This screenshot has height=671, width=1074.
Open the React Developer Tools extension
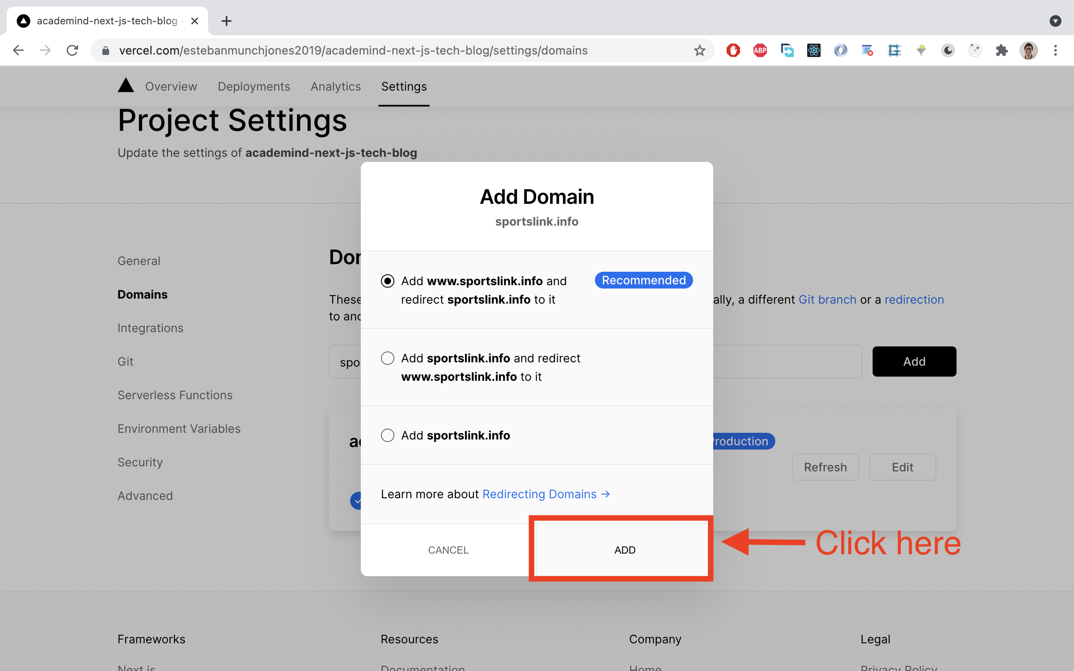coord(813,50)
